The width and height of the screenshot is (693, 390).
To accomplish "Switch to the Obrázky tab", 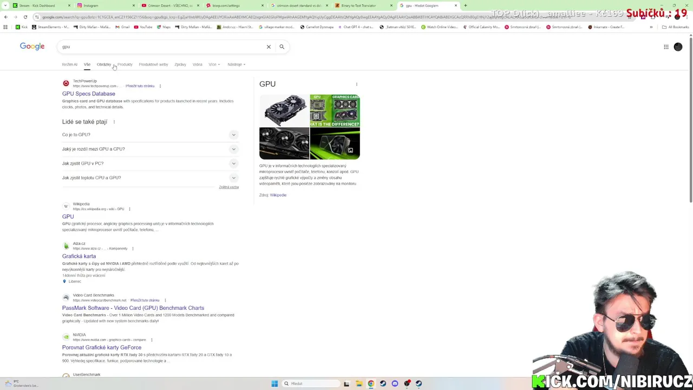I will 104,64.
